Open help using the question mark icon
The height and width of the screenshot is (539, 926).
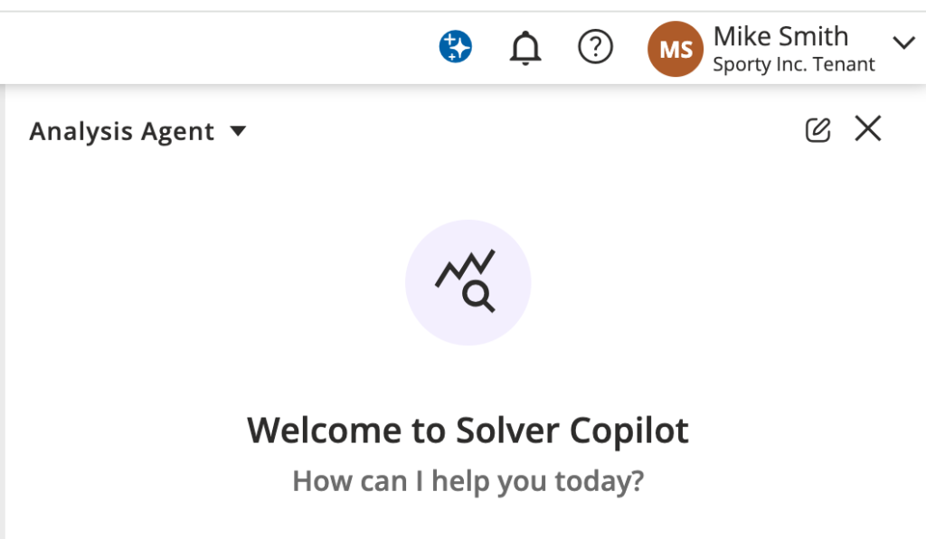(595, 47)
